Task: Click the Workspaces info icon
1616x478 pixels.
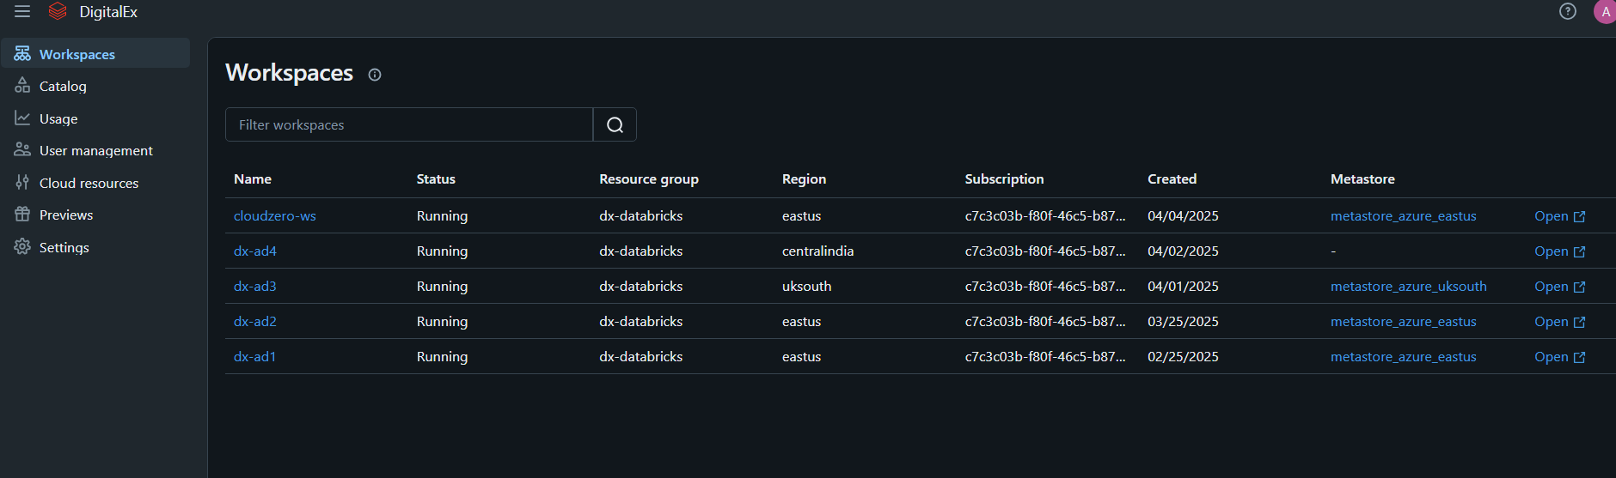Action: pos(375,75)
